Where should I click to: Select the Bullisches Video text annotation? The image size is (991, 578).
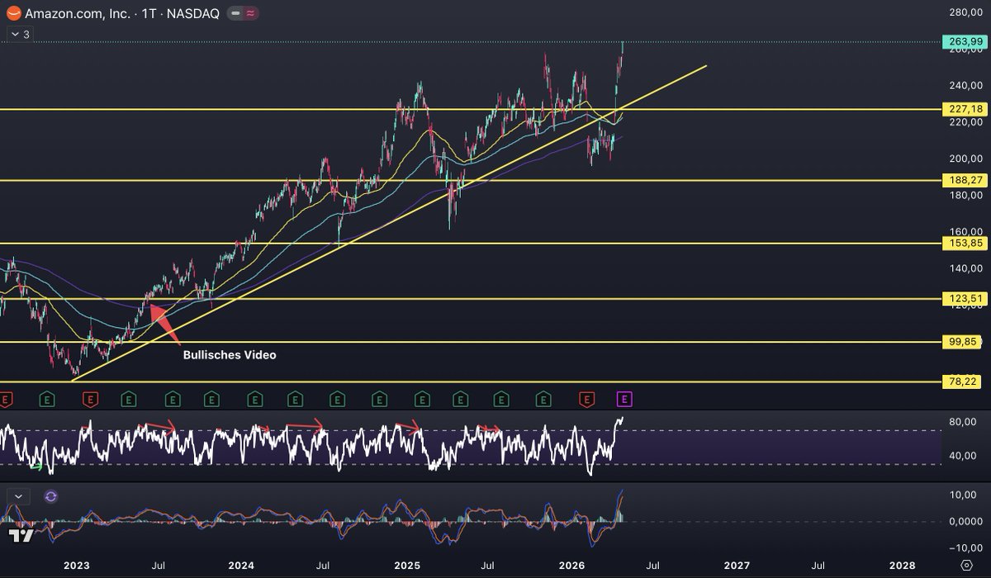point(230,355)
